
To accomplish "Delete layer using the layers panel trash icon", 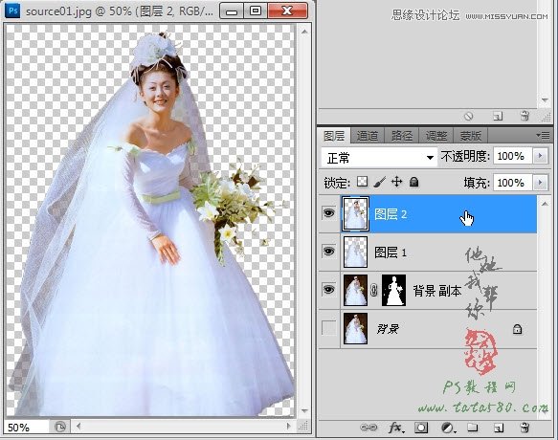I will 525,427.
